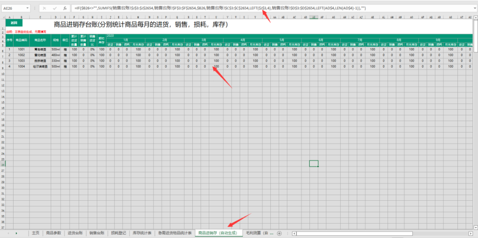The height and width of the screenshot is (238, 478).
Task: Click the Enter checkmark in formula bar
Action: pos(55,8)
